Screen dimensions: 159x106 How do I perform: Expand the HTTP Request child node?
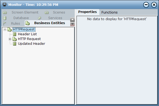(10, 39)
